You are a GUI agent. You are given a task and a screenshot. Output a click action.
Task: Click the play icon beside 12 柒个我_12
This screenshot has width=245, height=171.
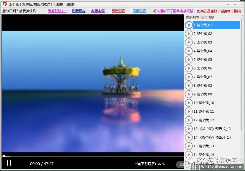pos(189,120)
